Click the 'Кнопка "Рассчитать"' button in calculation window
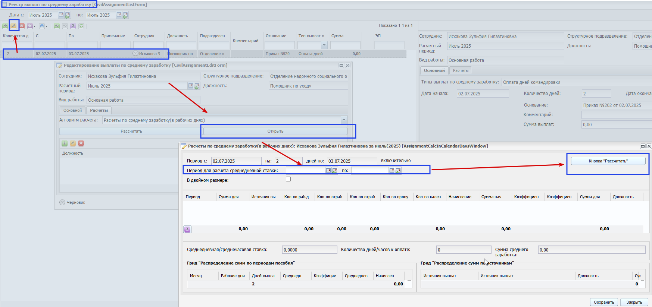652x307 pixels. 608,161
